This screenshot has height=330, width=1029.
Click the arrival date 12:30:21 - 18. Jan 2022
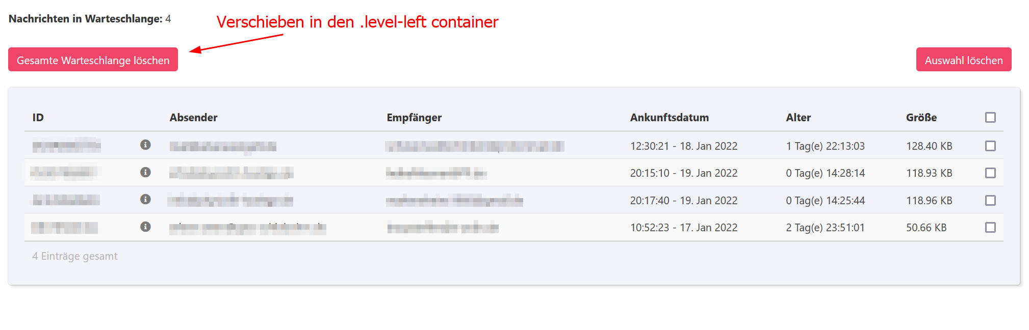point(683,146)
